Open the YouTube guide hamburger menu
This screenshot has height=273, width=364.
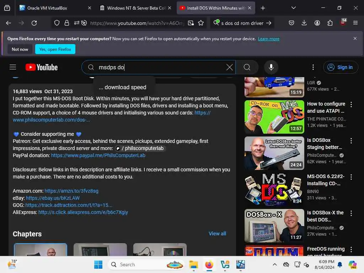pyautogui.click(x=13, y=67)
